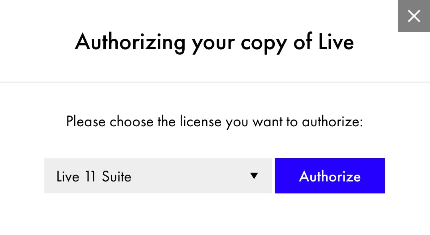Authorize the selected Live 11 Suite license
This screenshot has height=235, width=430.
(x=329, y=176)
